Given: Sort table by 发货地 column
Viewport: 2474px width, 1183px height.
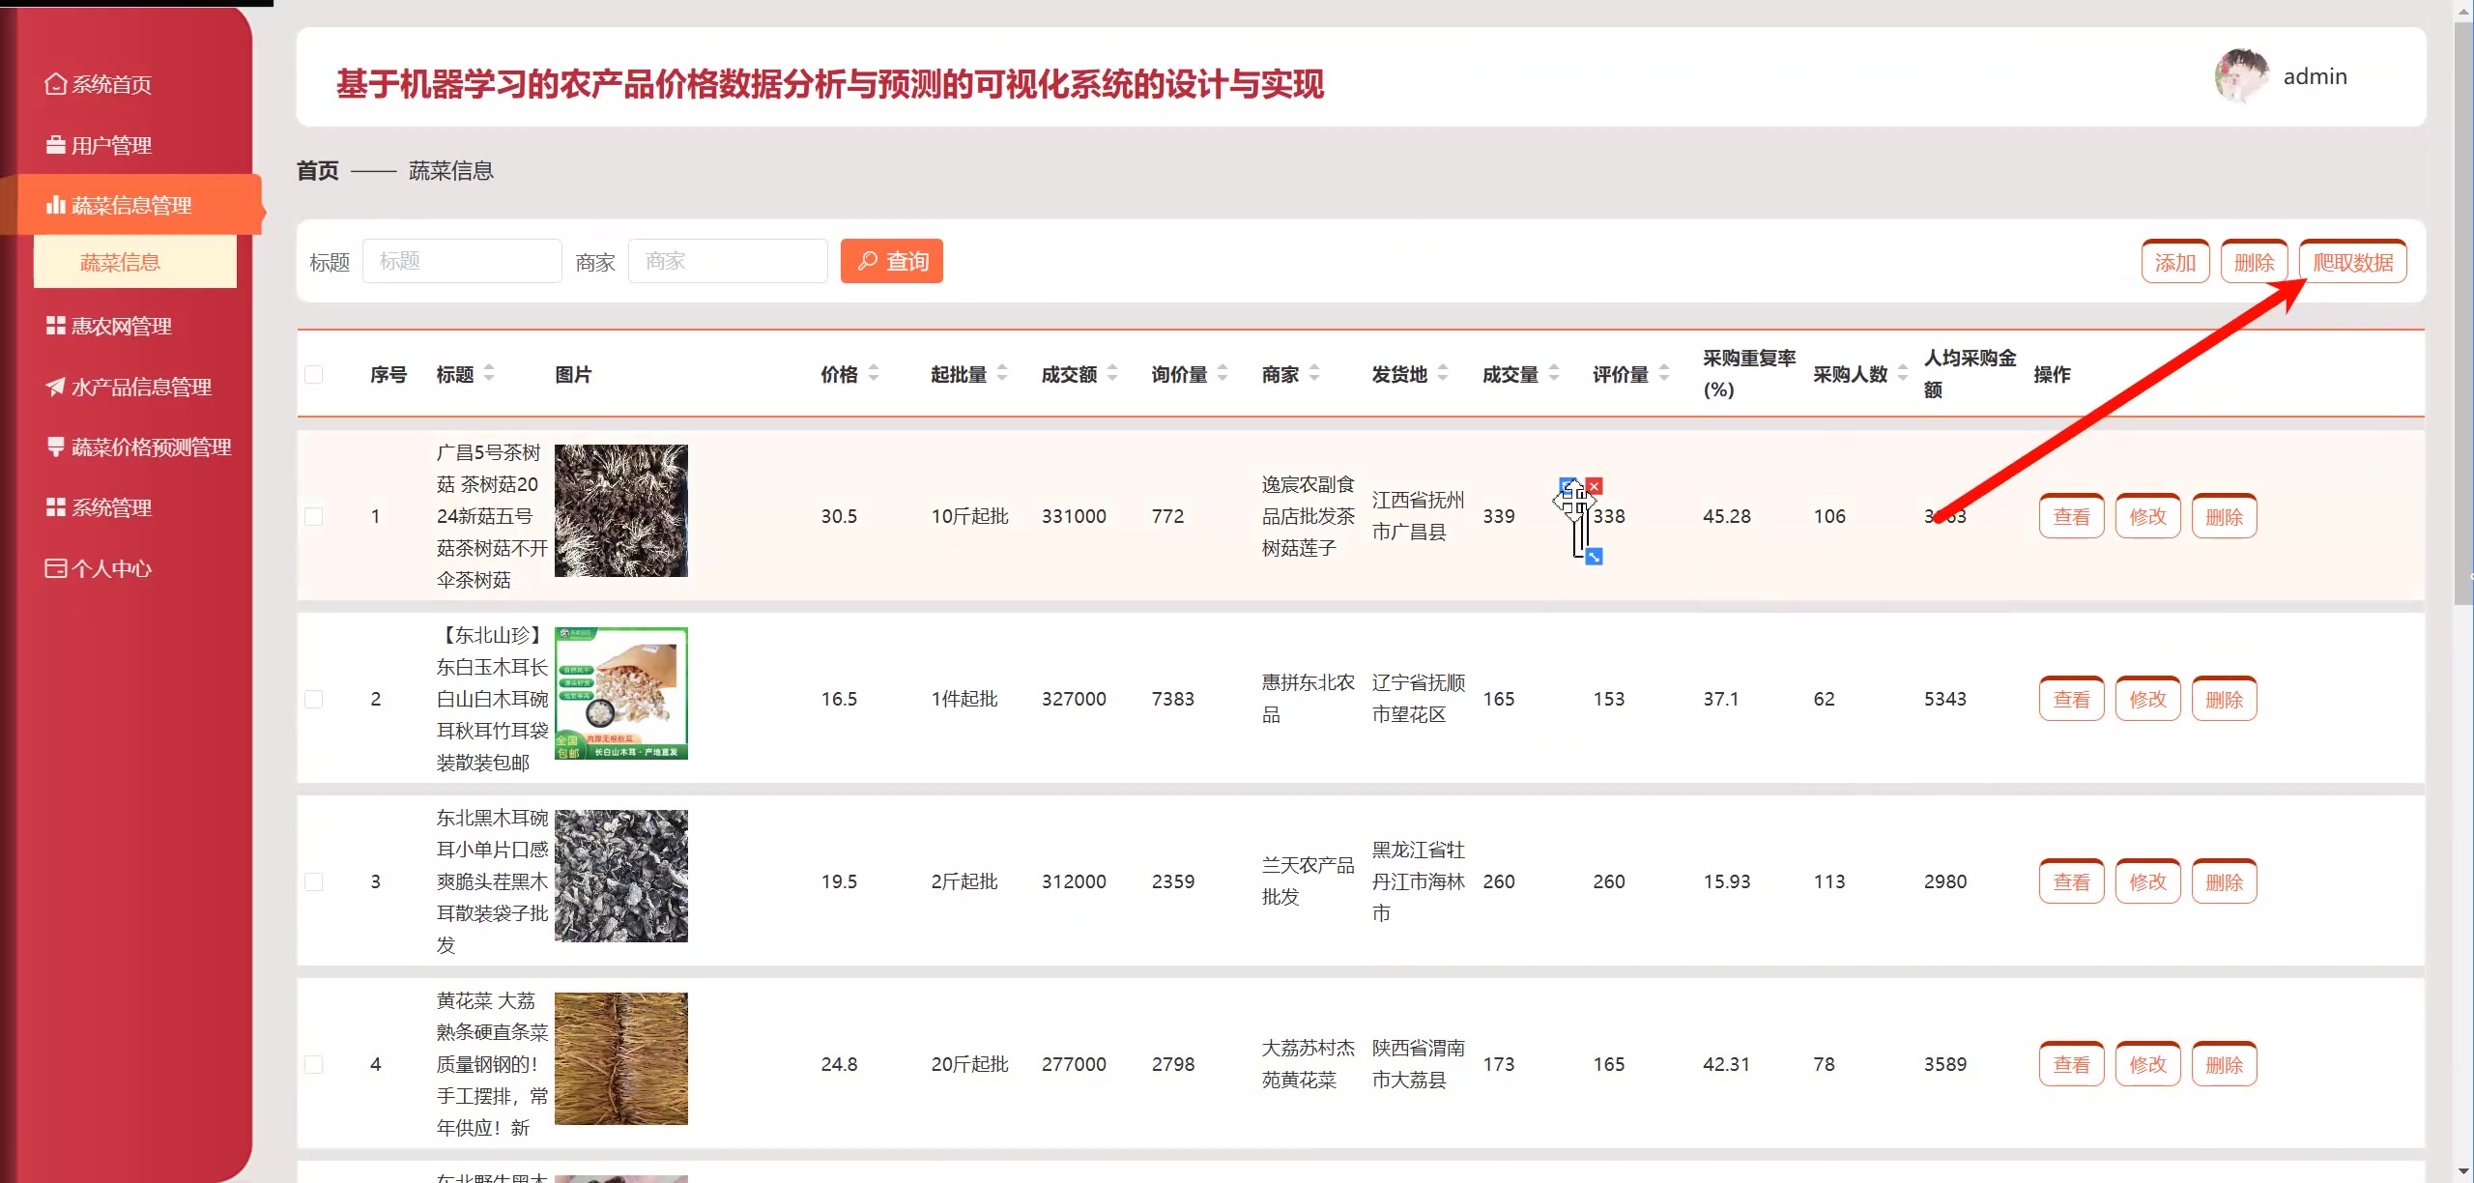Looking at the screenshot, I should click(1443, 374).
